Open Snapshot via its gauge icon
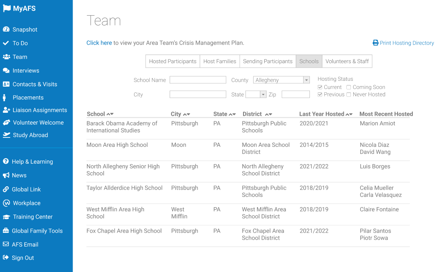 (x=6, y=29)
